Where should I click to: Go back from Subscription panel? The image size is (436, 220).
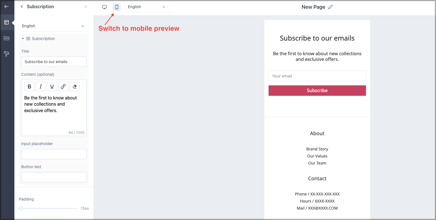tap(22, 6)
